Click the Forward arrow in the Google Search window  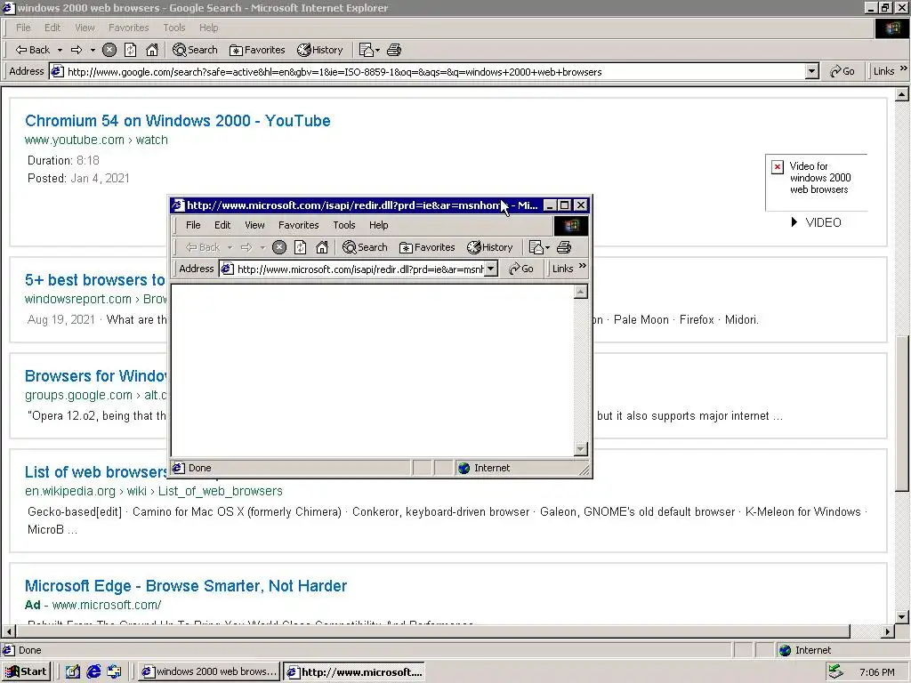click(x=77, y=50)
